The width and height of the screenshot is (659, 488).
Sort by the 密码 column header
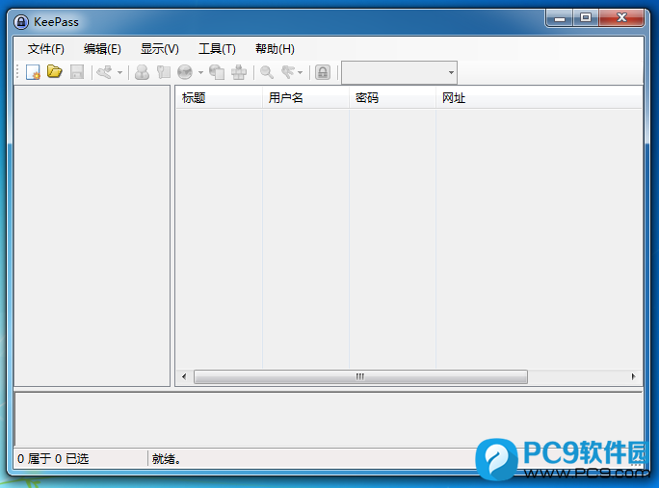392,98
